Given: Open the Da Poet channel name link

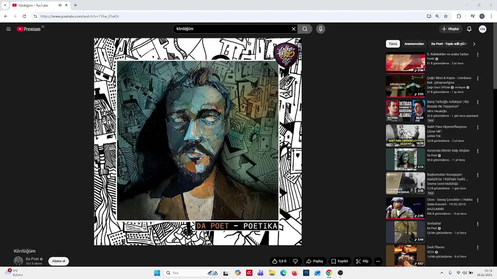Looking at the screenshot, I should 32,259.
